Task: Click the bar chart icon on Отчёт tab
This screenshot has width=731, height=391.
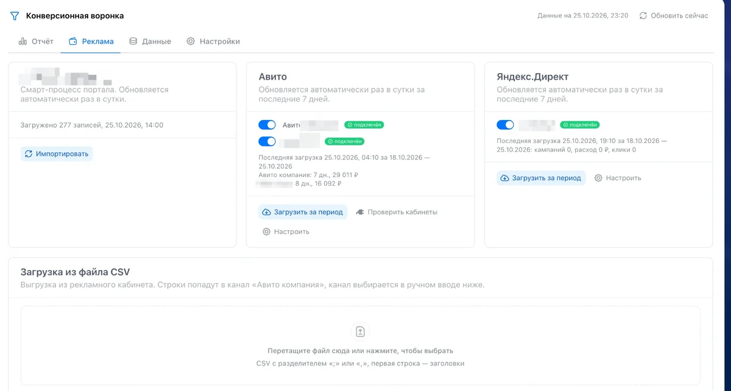Action: (23, 41)
